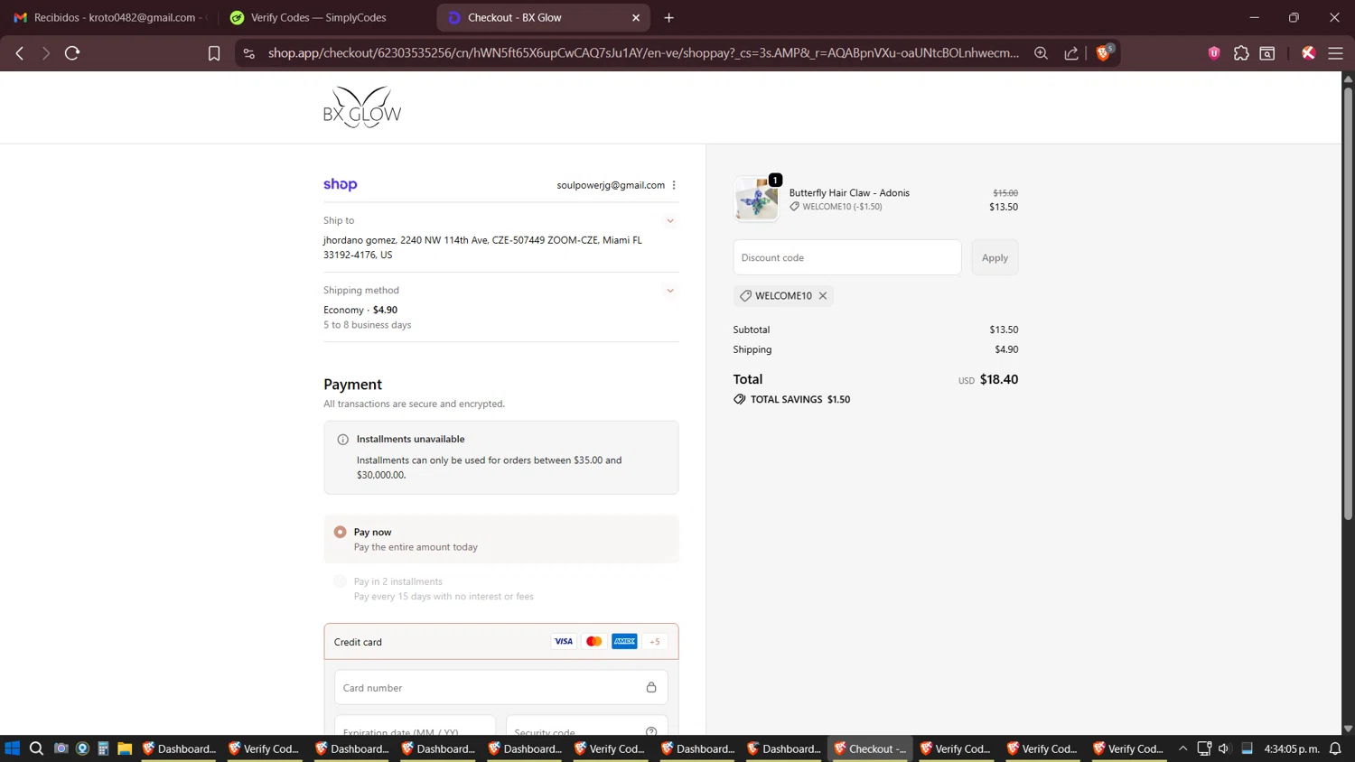Open the red K extension icon
Image resolution: width=1355 pixels, height=762 pixels.
(1308, 53)
